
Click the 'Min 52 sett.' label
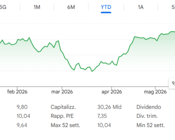(x=151, y=125)
